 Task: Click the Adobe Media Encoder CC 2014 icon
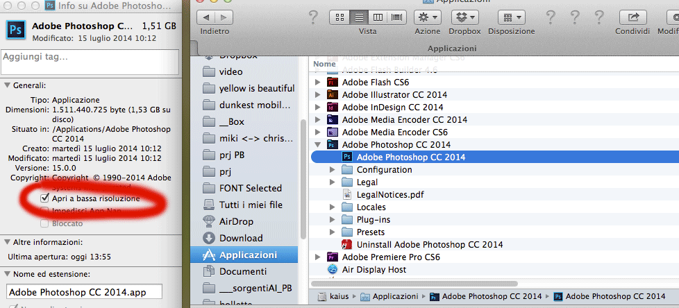click(x=332, y=120)
